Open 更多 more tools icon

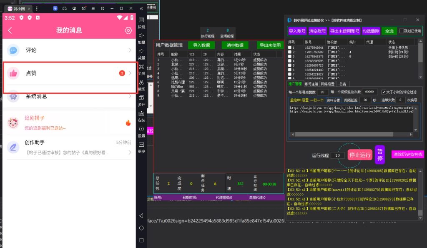click(x=141, y=145)
